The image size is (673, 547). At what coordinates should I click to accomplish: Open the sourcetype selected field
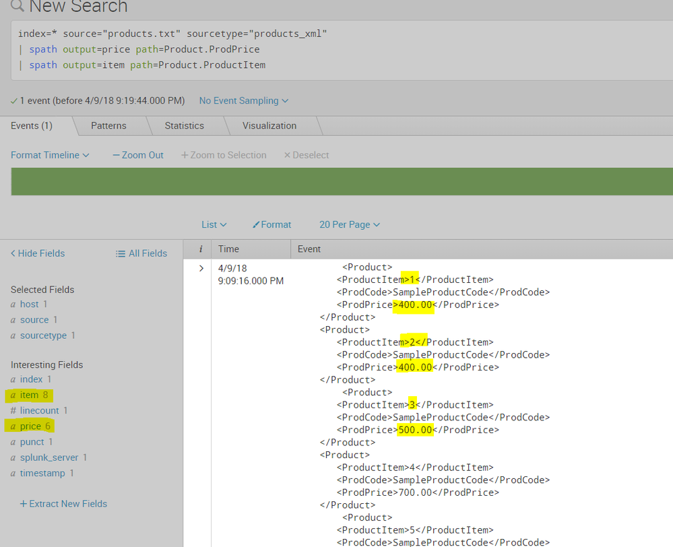[43, 335]
